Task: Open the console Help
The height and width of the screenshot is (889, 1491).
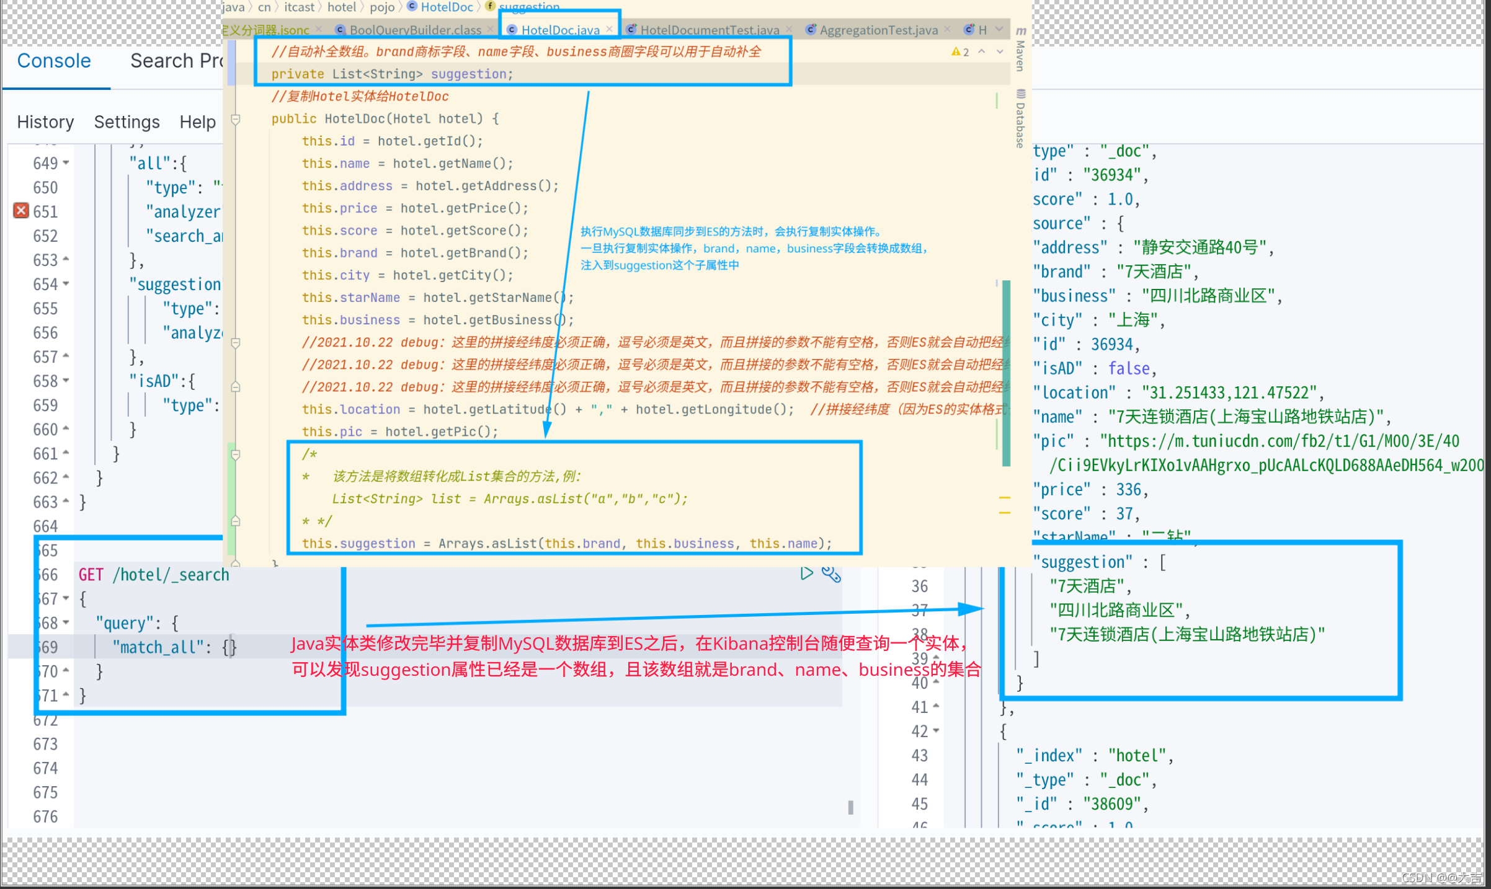Action: (197, 122)
